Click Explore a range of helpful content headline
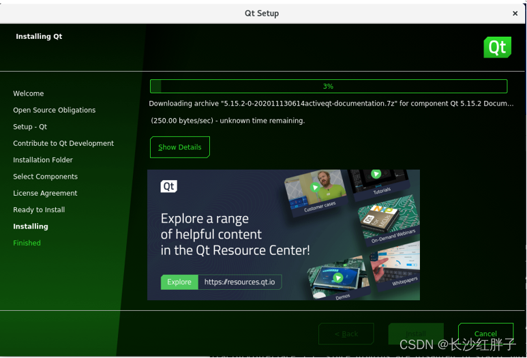Screen dimensions: 527x358 tap(235, 235)
